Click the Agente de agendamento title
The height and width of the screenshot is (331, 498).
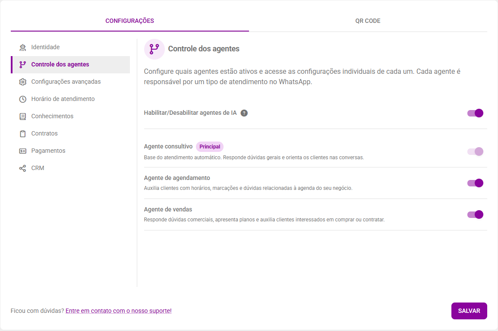click(x=177, y=178)
